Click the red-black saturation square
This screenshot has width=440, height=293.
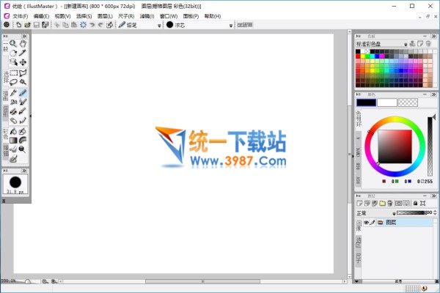click(x=395, y=146)
